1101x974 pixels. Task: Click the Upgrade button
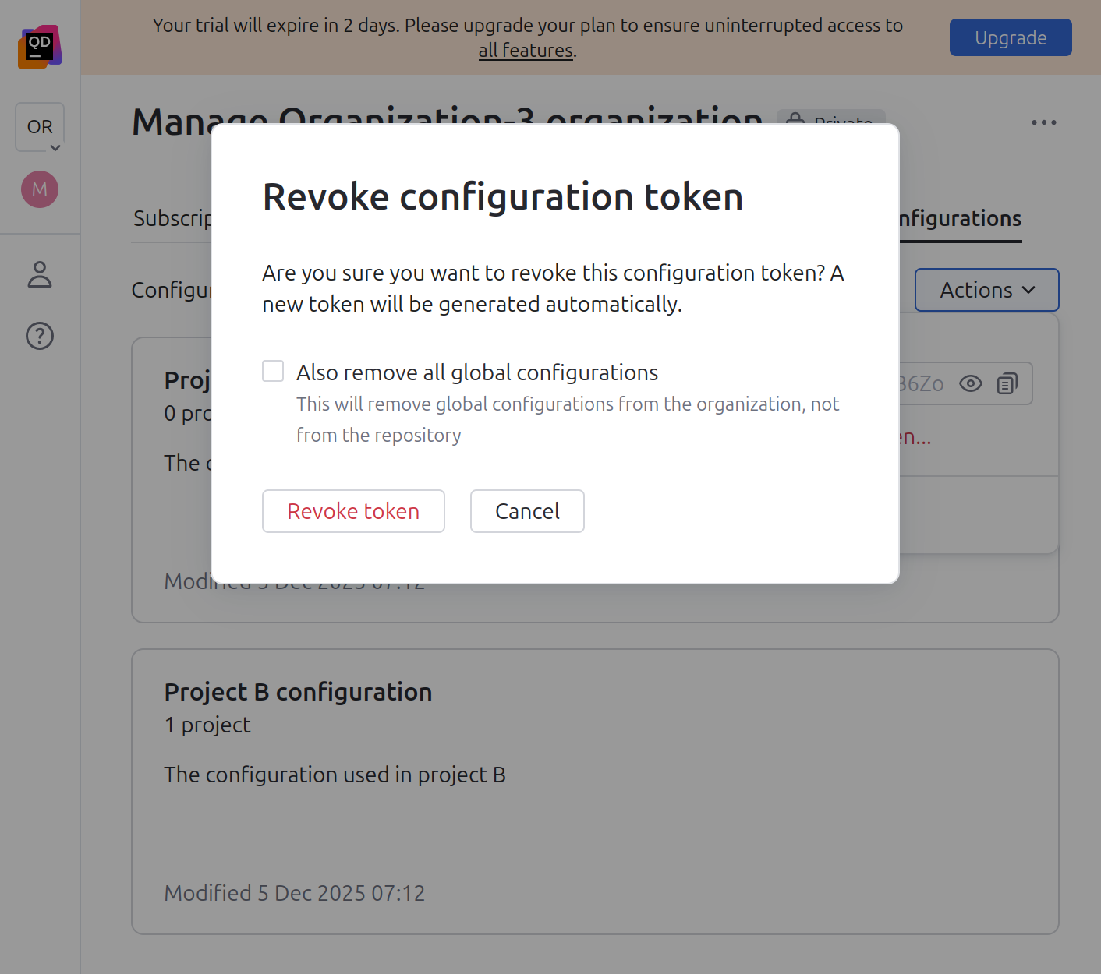coord(1010,37)
